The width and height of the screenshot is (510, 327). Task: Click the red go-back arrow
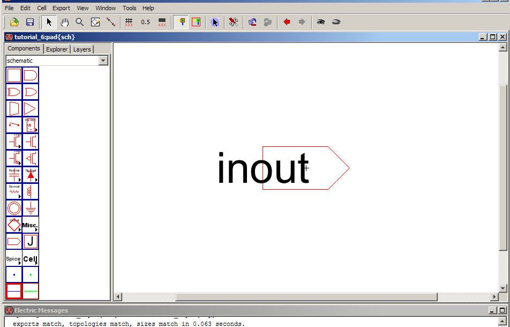287,22
